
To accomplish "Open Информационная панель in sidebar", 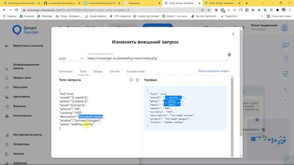I will (26, 66).
